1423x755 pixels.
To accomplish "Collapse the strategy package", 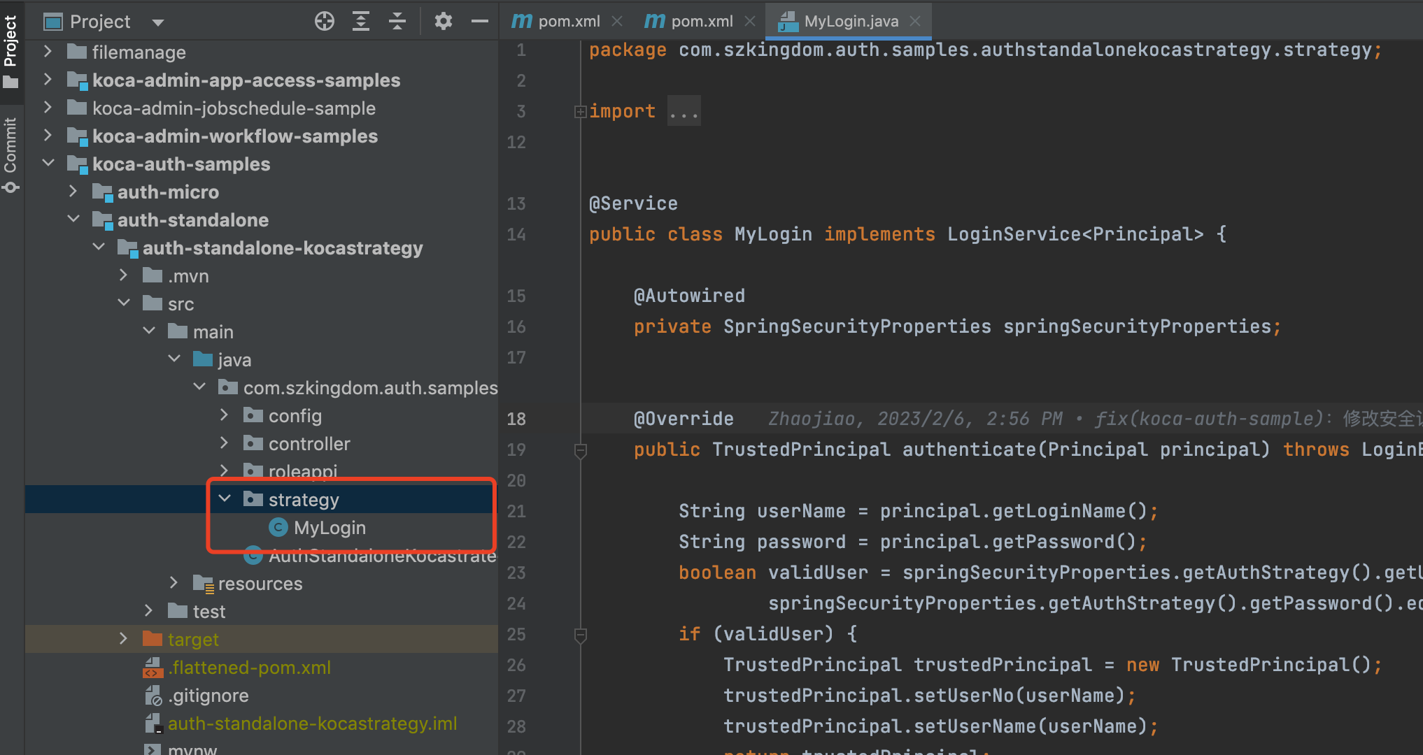I will (225, 499).
